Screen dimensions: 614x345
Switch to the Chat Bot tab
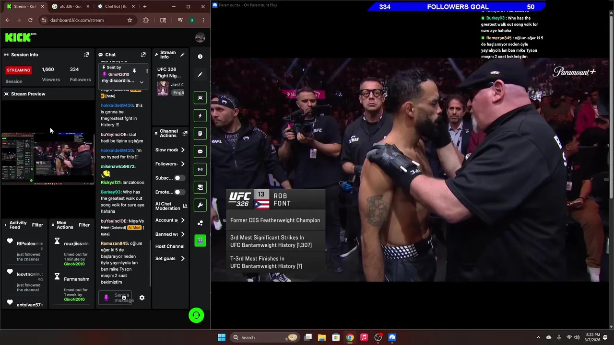click(x=115, y=6)
